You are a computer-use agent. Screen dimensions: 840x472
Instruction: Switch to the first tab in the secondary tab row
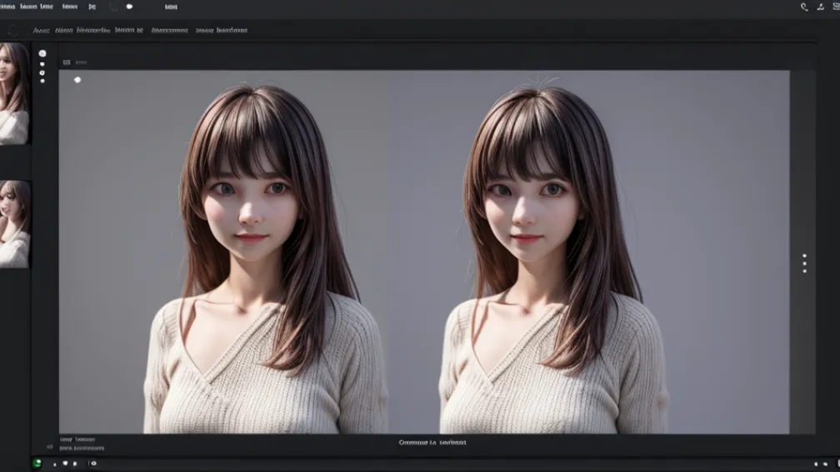pyautogui.click(x=40, y=30)
